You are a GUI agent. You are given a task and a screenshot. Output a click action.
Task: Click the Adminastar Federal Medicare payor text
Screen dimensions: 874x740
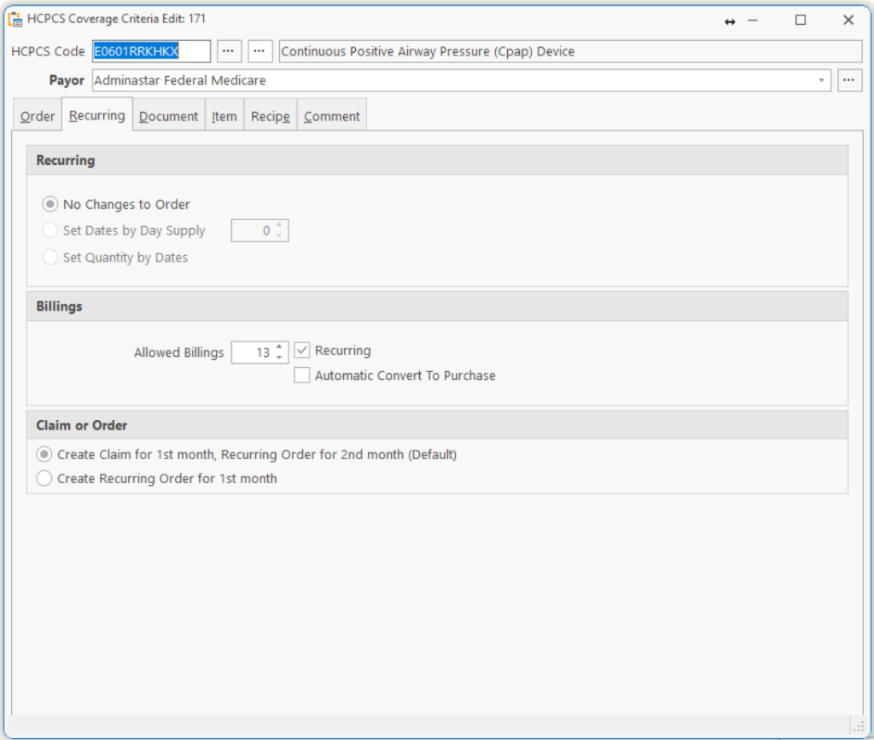coord(180,80)
